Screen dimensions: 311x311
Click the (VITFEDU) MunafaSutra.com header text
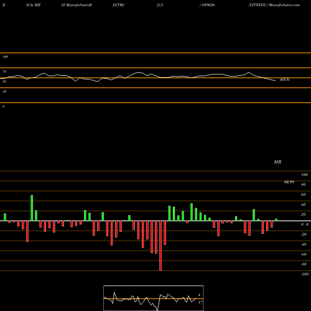[x=274, y=5]
